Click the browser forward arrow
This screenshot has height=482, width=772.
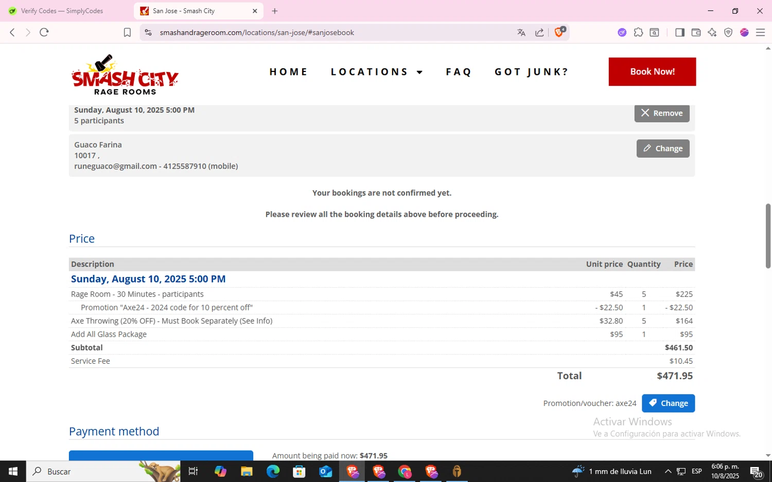click(x=28, y=32)
